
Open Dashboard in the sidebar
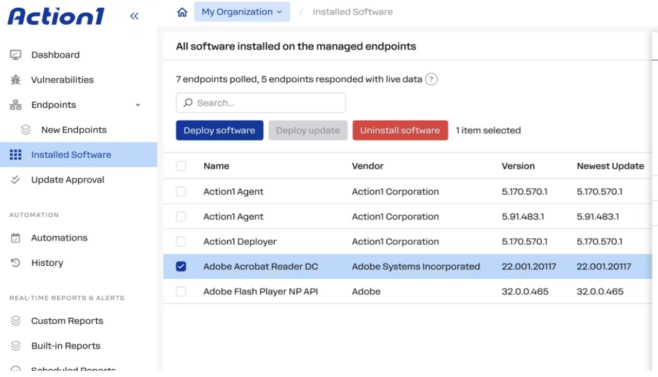coord(56,55)
